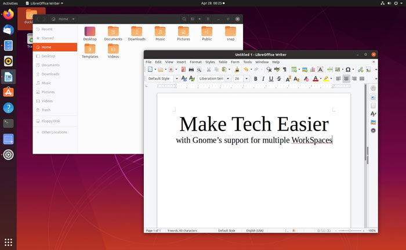Open the Format menu
Screen dimensions: 406x250
coord(195,61)
